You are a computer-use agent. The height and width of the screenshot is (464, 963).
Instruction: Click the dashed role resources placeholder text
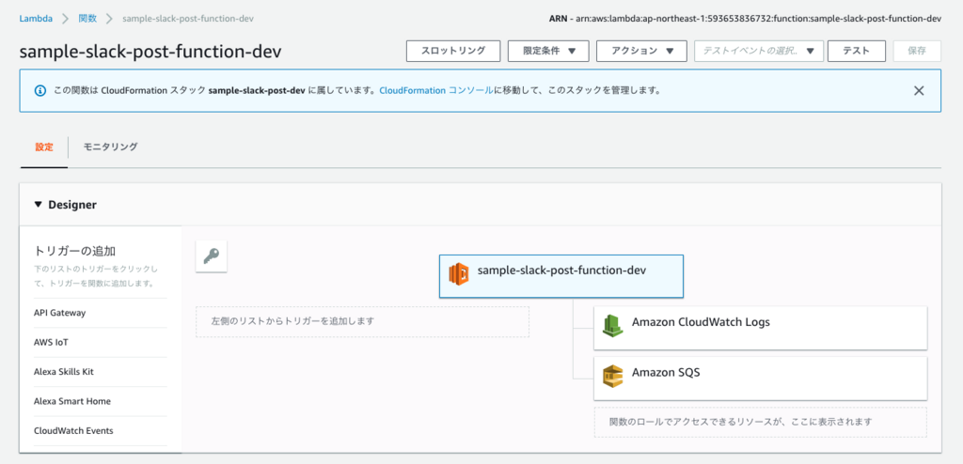click(741, 423)
